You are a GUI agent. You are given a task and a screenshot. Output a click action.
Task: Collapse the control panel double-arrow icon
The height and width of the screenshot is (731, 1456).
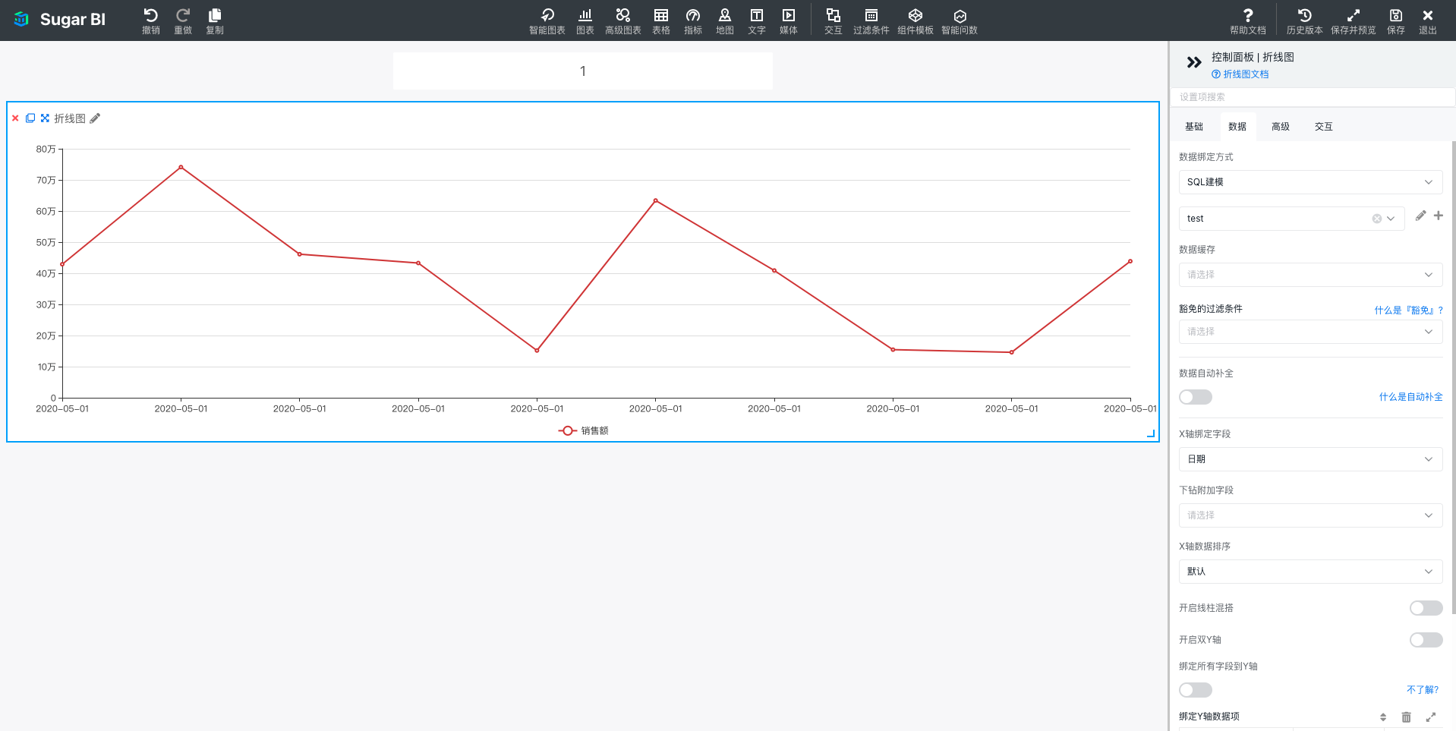click(1194, 62)
